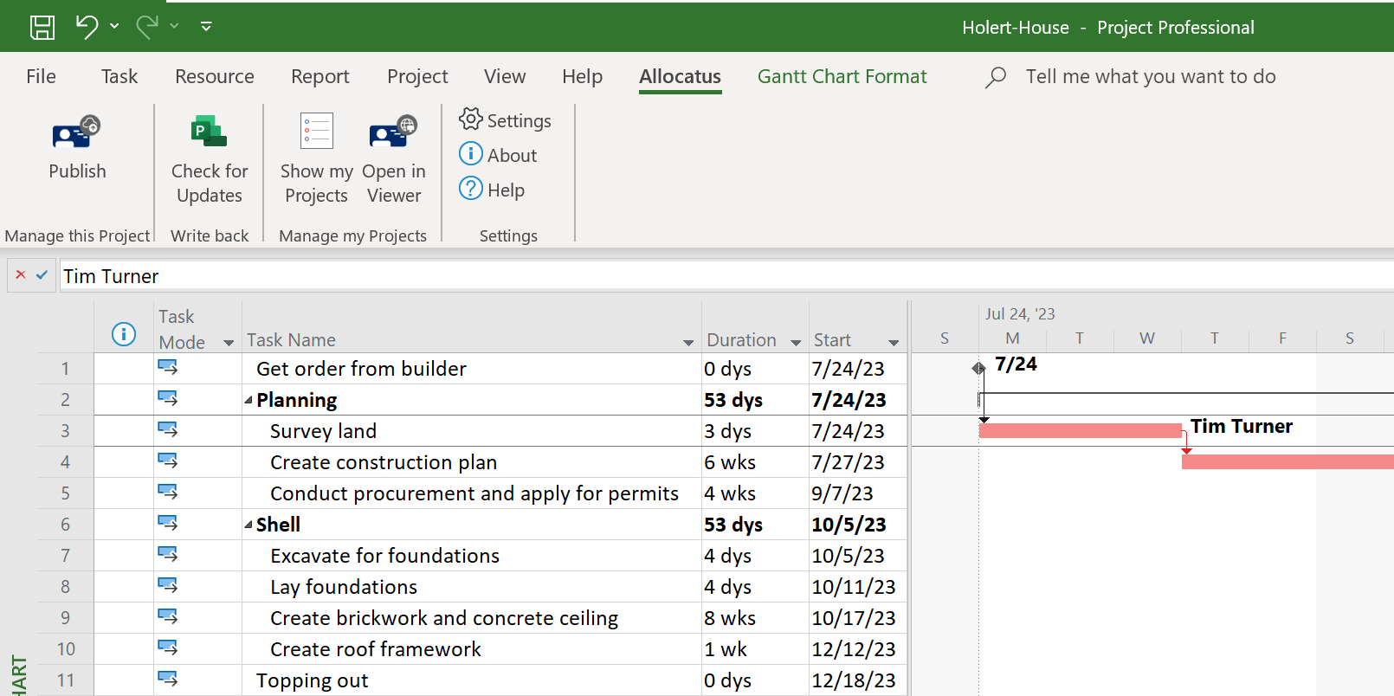Open the undo history dropdown arrow
Image resolution: width=1394 pixels, height=696 pixels.
tap(114, 26)
